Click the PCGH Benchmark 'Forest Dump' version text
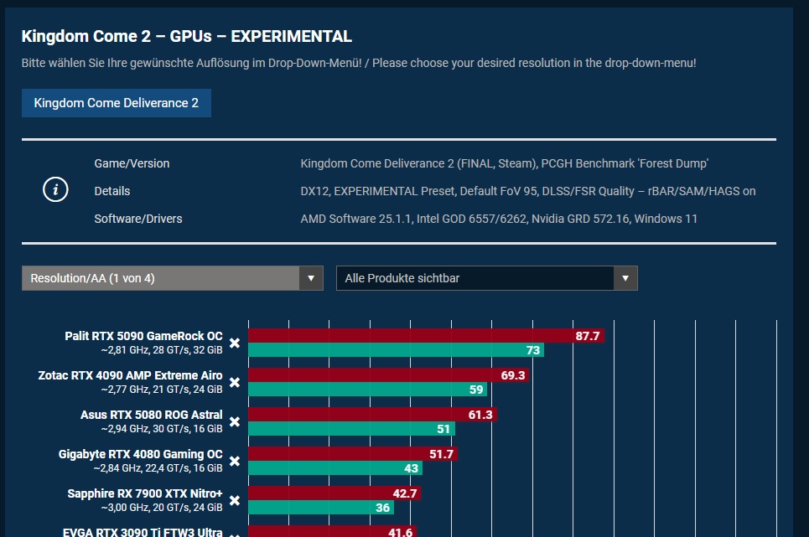This screenshot has height=537, width=809. click(504, 163)
